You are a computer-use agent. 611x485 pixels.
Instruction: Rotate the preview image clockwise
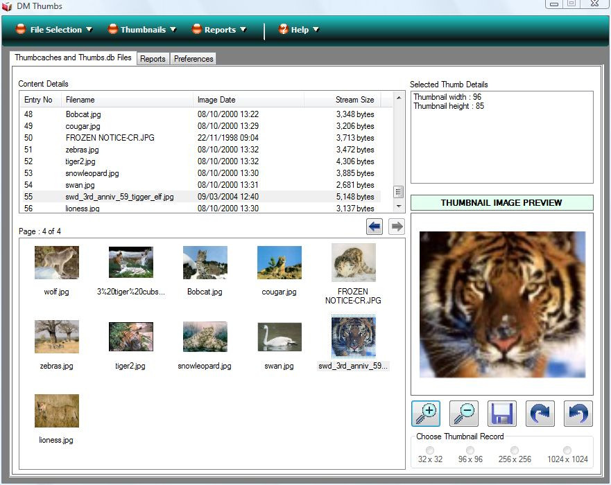[x=540, y=414]
